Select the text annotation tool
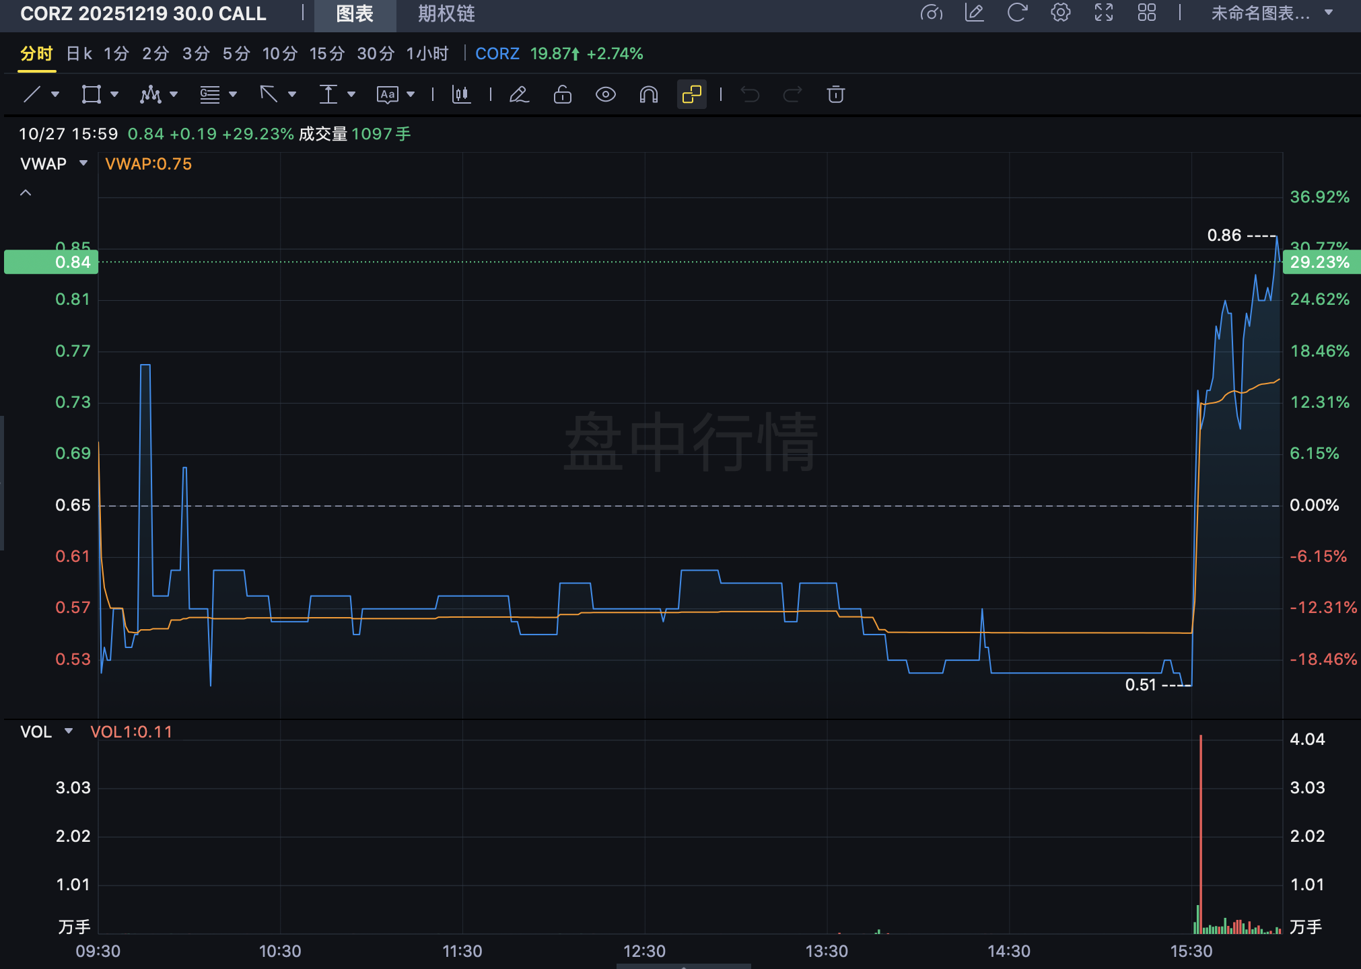Screen dimensions: 1361x969 (388, 94)
